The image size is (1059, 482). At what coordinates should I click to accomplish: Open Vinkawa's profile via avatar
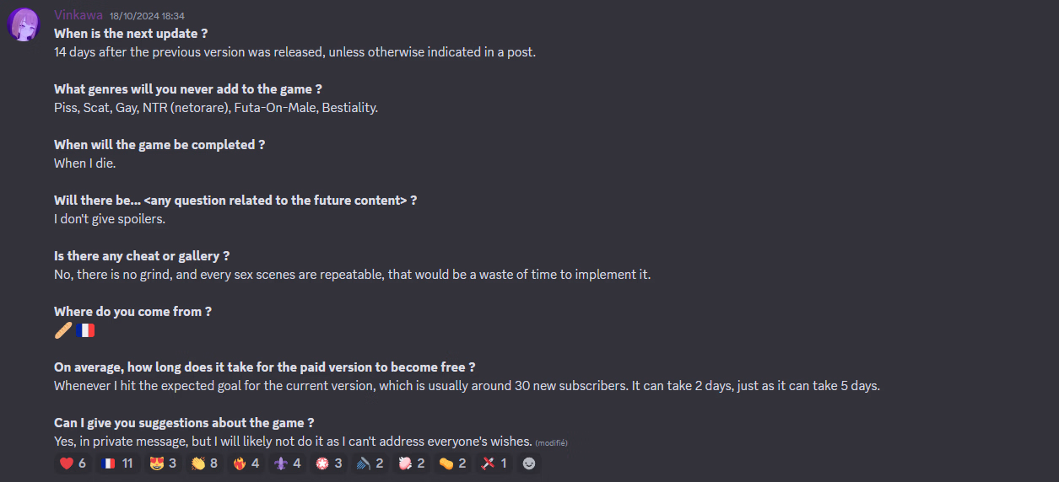click(x=24, y=25)
